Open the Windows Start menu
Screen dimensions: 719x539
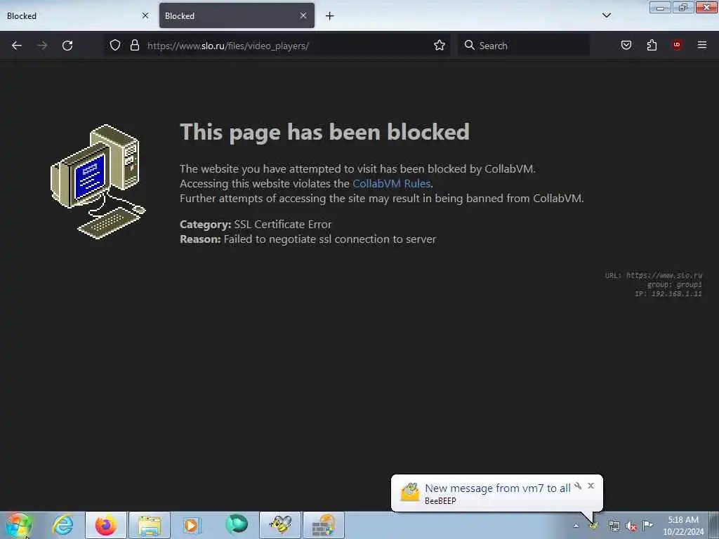click(19, 526)
